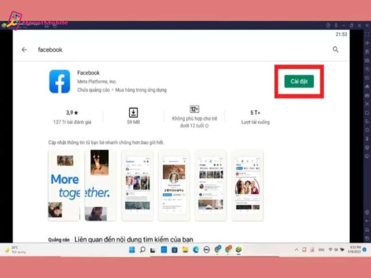This screenshot has height=278, width=371.
Task: Click the ENG language indicator
Action: [321, 250]
